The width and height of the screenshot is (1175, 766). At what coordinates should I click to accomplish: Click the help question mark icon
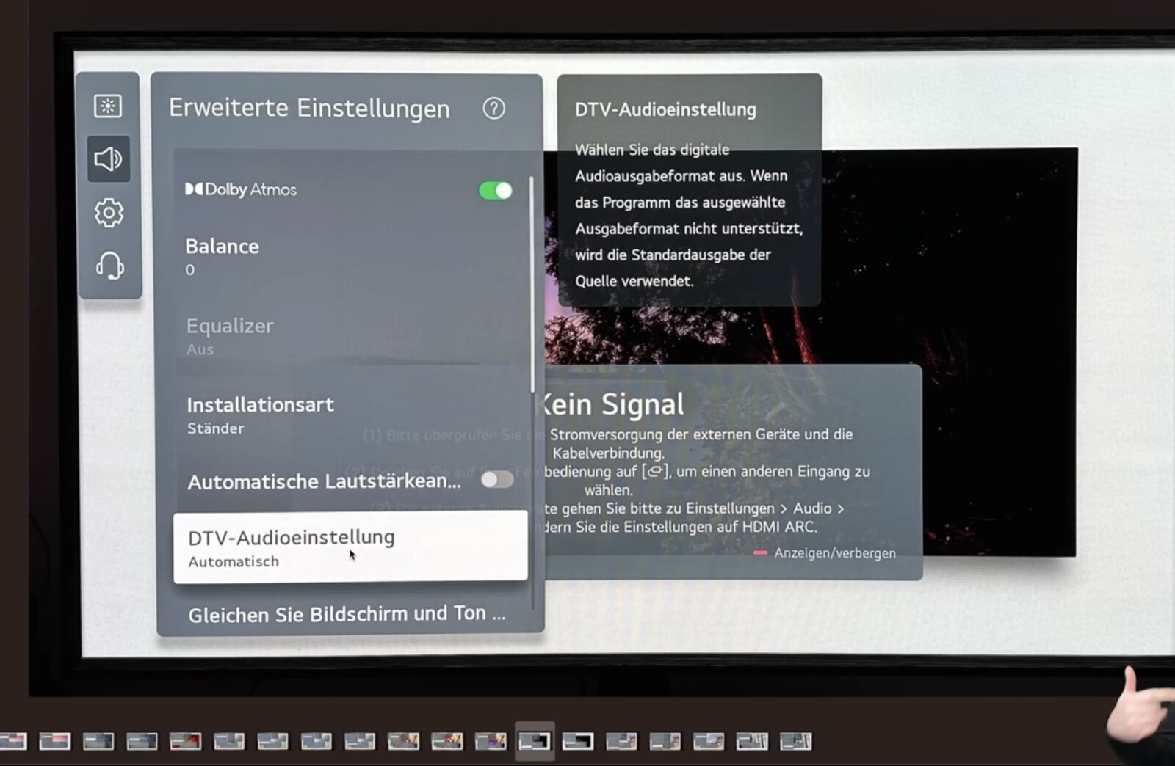[x=493, y=109]
